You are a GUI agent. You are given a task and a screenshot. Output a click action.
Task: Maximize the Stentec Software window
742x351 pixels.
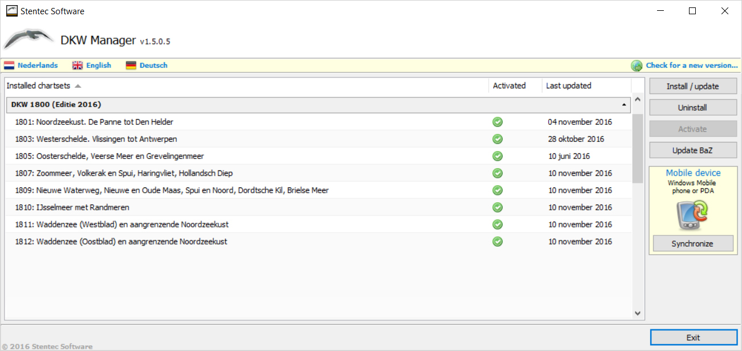(x=692, y=11)
